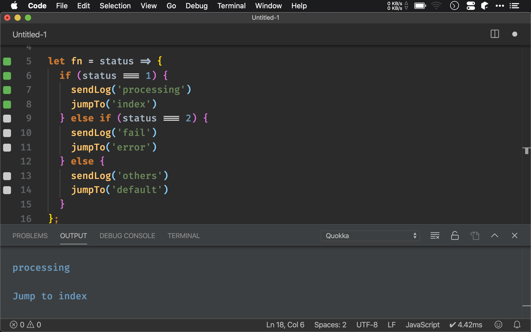Open the Quokka output channel dropdown
The image size is (531, 332).
370,236
